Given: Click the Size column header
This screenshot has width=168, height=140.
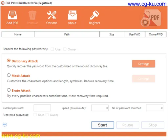Looking at the screenshot, I should [112, 34].
